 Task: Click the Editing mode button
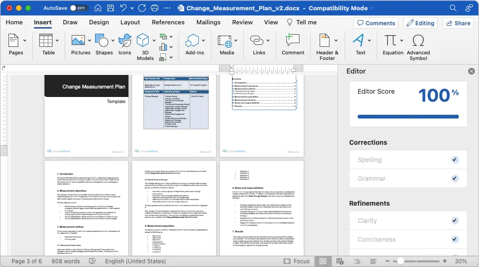(x=420, y=23)
